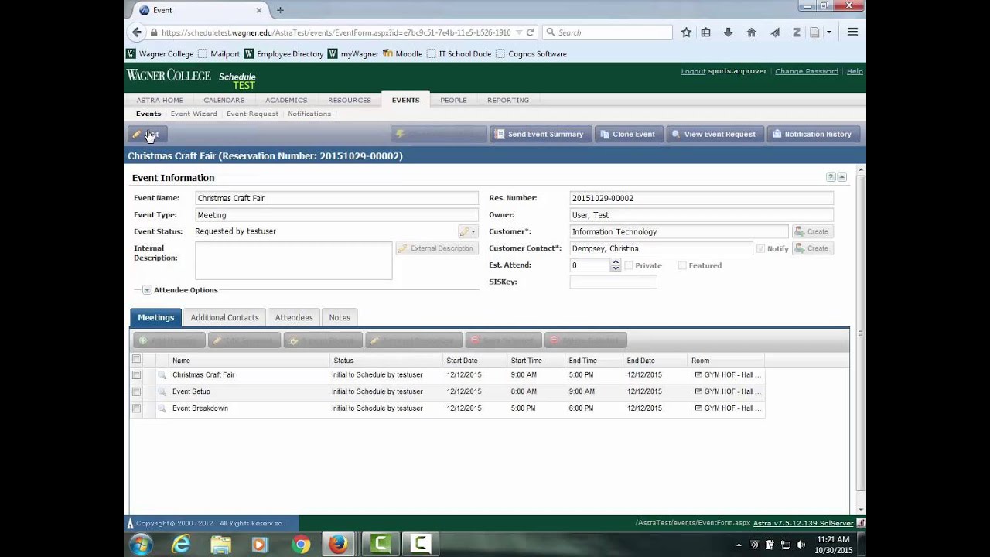Click magnifier icon for Event Setup row
Screen dimensions: 990x557
coord(162,392)
